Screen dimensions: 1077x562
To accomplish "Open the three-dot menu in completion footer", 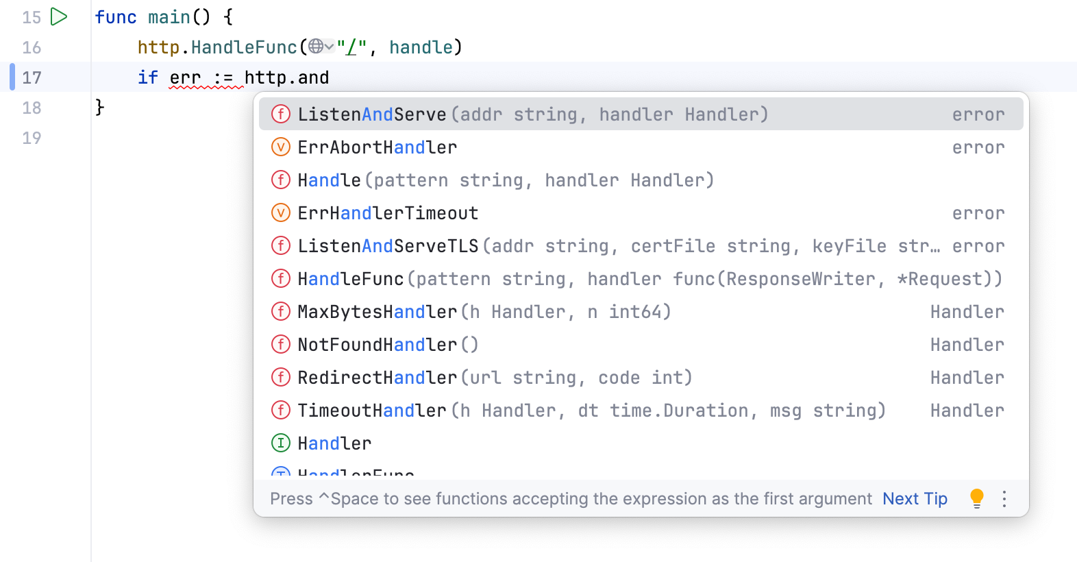I will [x=1004, y=499].
